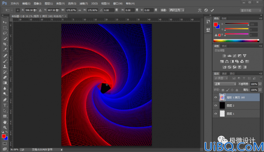This screenshot has height=152, width=264.
Task: Select the Blur tool
Action: [x=5, y=88]
